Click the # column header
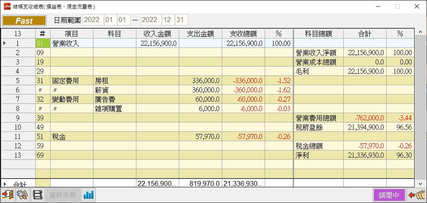The height and width of the screenshot is (203, 427). pos(43,34)
